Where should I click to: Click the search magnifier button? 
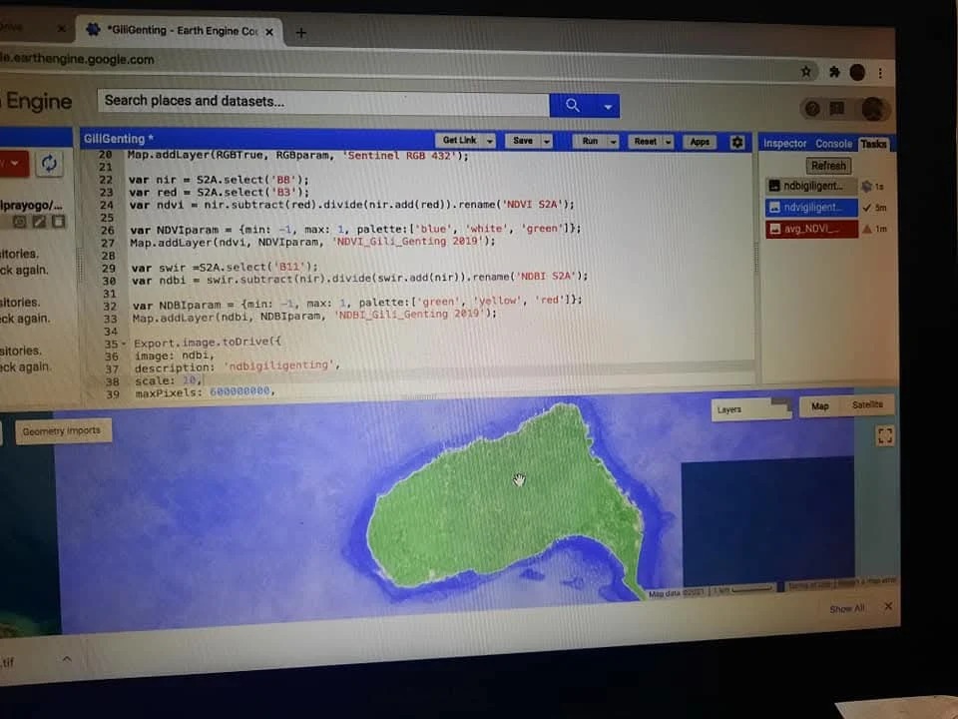[x=573, y=105]
